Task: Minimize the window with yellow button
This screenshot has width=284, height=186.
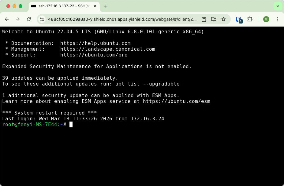Action: point(14,6)
